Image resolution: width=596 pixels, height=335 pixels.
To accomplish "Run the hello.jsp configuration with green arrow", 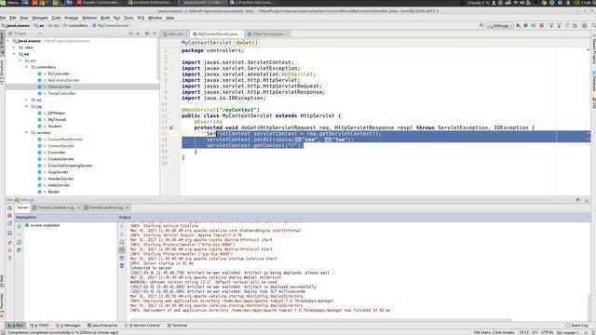I will pyautogui.click(x=518, y=25).
